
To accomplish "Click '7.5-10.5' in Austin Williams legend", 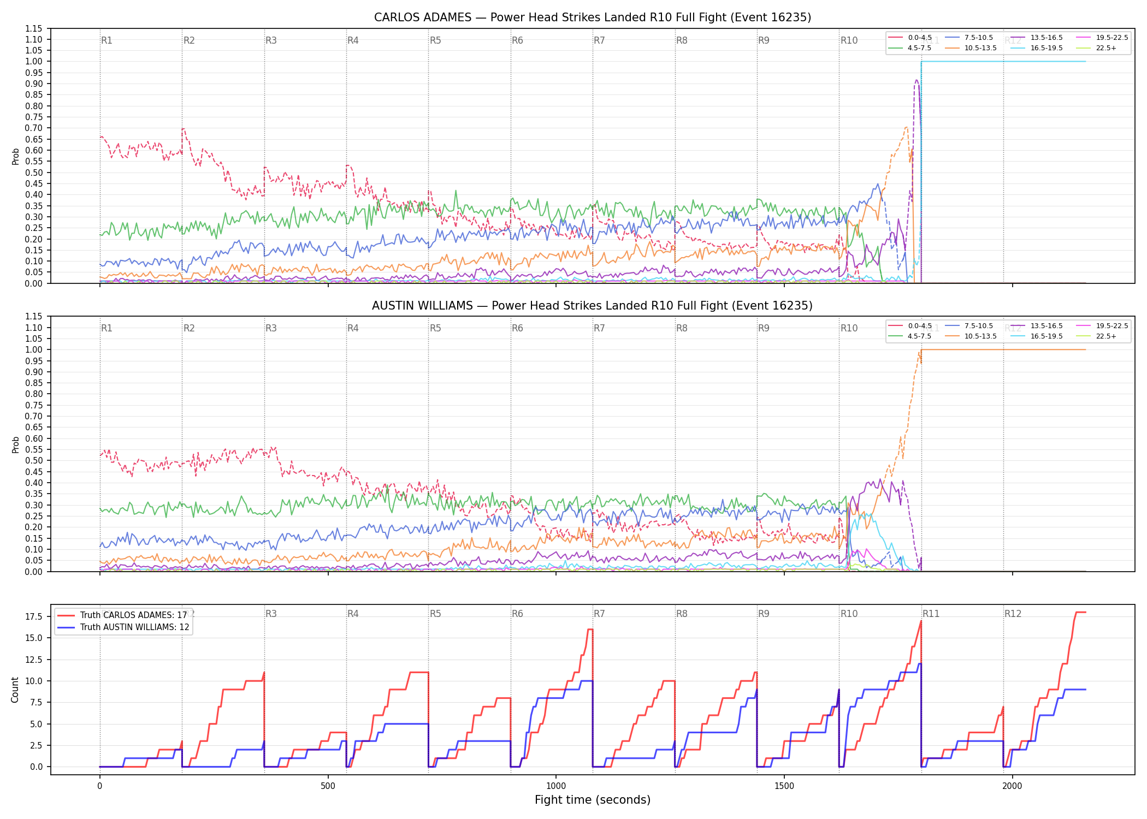I will pyautogui.click(x=979, y=326).
